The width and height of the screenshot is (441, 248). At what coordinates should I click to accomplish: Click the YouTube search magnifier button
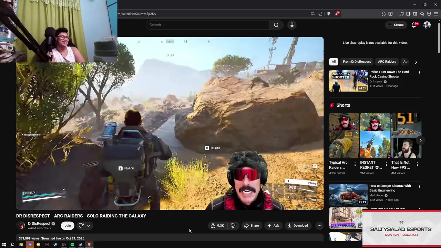(x=276, y=25)
